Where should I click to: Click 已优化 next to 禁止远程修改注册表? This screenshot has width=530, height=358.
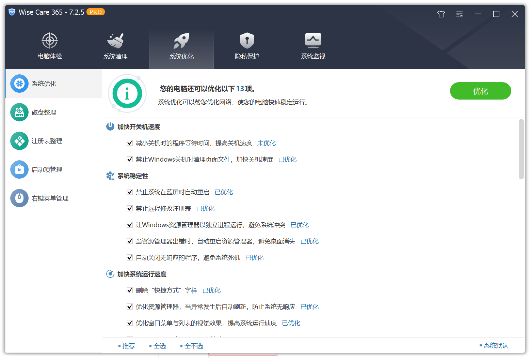(x=206, y=208)
